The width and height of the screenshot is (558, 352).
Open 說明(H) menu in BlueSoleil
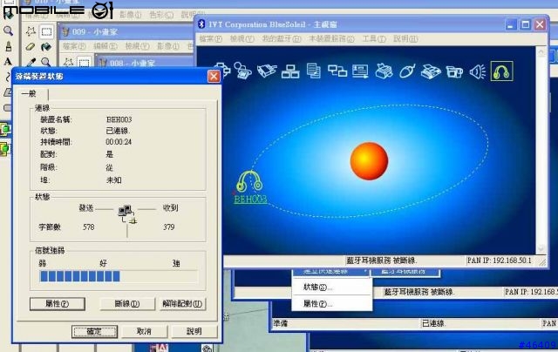[x=405, y=38]
